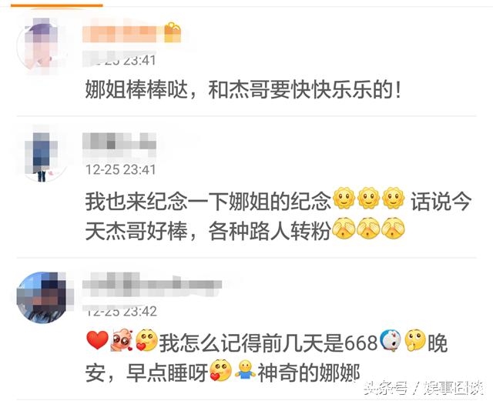Click the first covering-eyes emoji
Screen dimensions: 493x401
[344, 228]
